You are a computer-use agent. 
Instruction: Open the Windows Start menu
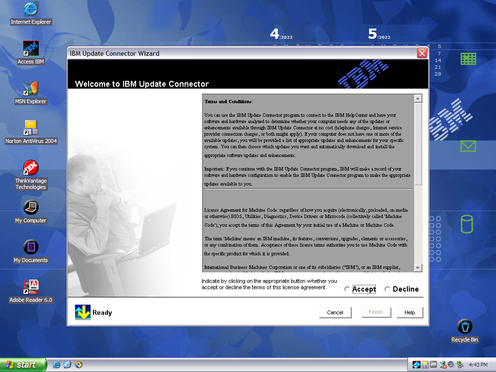(23, 365)
